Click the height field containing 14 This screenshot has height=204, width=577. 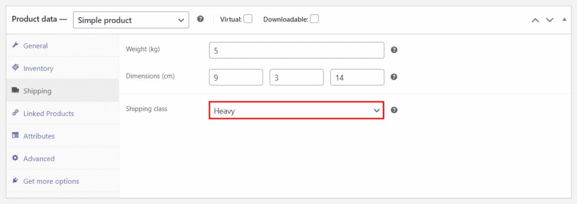(x=357, y=77)
